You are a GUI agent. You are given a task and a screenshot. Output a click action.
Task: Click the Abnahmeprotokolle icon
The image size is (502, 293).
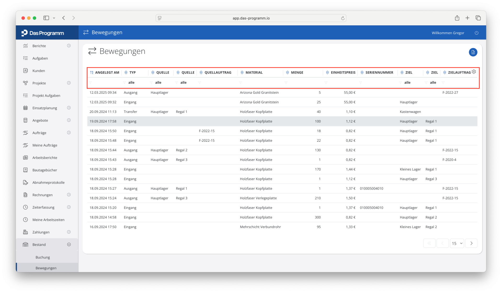pyautogui.click(x=25, y=183)
